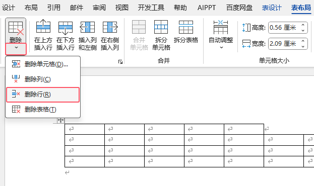Image resolution: width=314 pixels, height=186 pixels.
Task: Click the disabled 合并单元格 icon
Action: (139, 27)
